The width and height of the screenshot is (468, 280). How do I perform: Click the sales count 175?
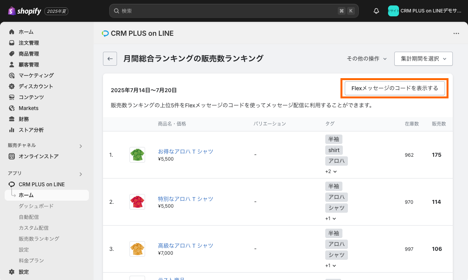(x=436, y=155)
